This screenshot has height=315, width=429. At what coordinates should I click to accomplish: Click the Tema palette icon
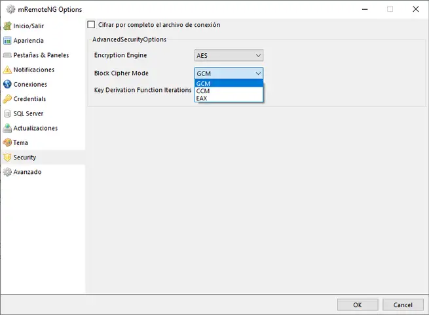click(7, 142)
